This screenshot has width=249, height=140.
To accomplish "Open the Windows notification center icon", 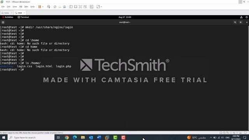I will (245, 137).
